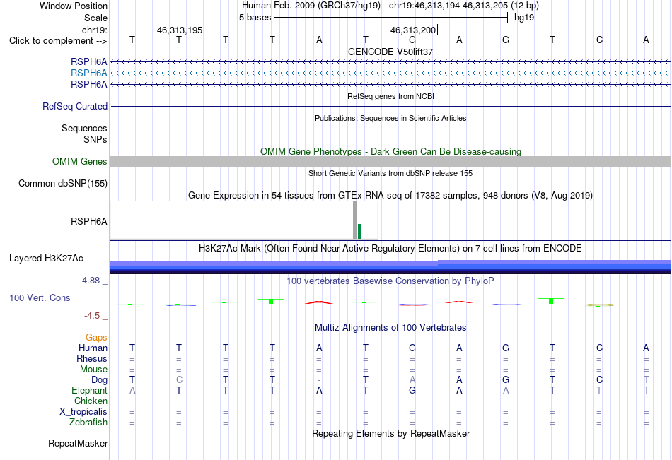This screenshot has width=672, height=460.
Task: Select the Human alignment row label
Action: click(x=93, y=348)
